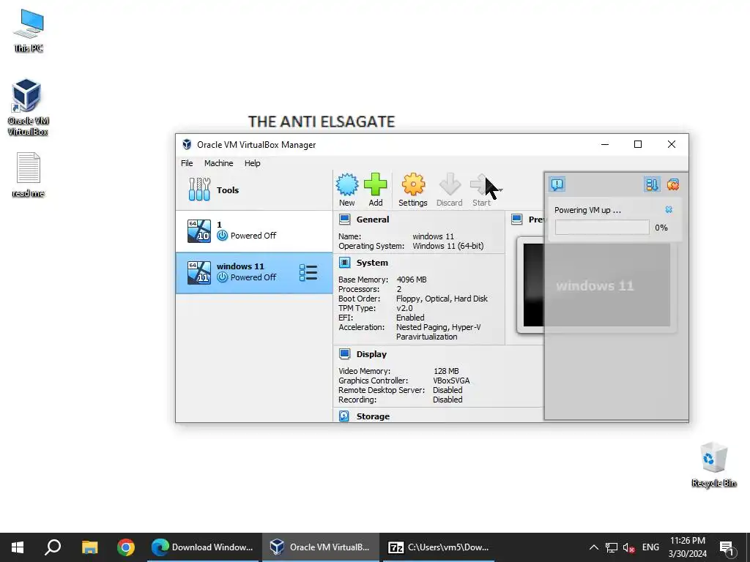Viewport: 750px width, 562px height.
Task: Click the System section chip icon
Action: (344, 263)
